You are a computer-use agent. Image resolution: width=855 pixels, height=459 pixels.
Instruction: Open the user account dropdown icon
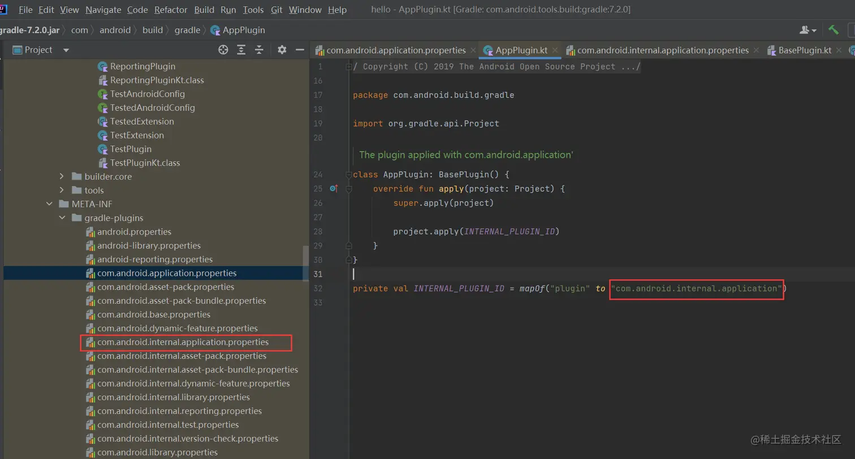coord(808,30)
